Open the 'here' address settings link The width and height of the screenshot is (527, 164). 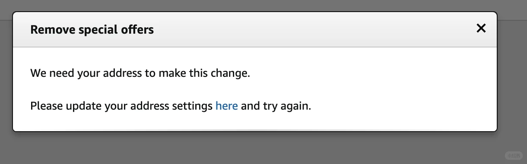(x=226, y=105)
